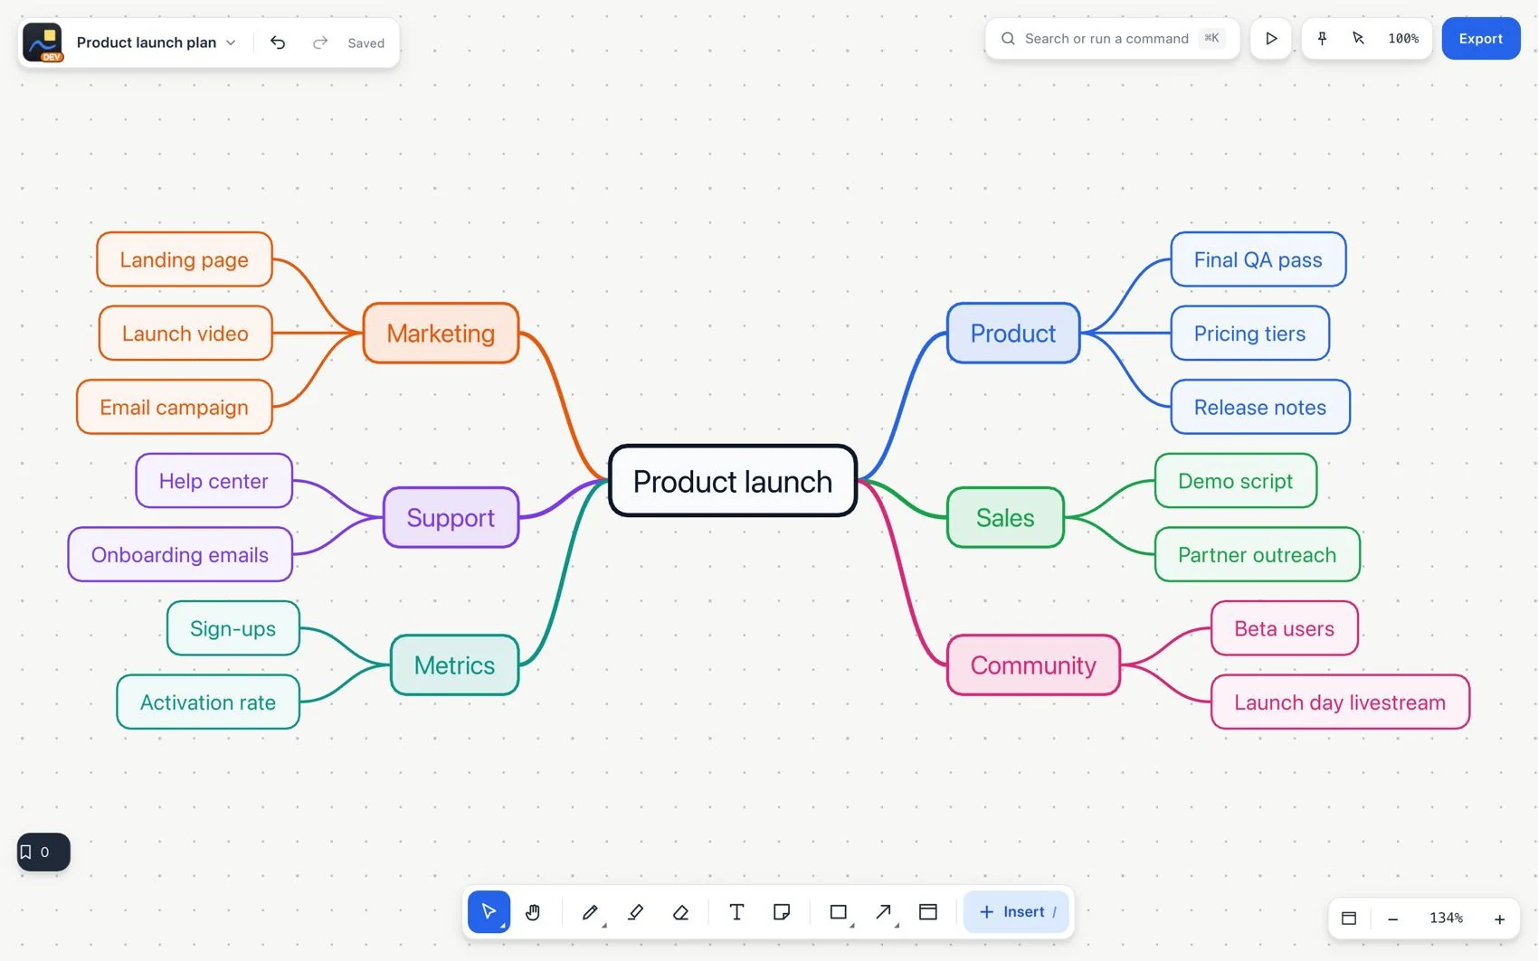
Task: Click the pin icon in top bar
Action: 1322,38
